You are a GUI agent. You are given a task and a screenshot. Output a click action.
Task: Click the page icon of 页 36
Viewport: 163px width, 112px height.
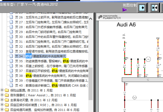pos(11,66)
